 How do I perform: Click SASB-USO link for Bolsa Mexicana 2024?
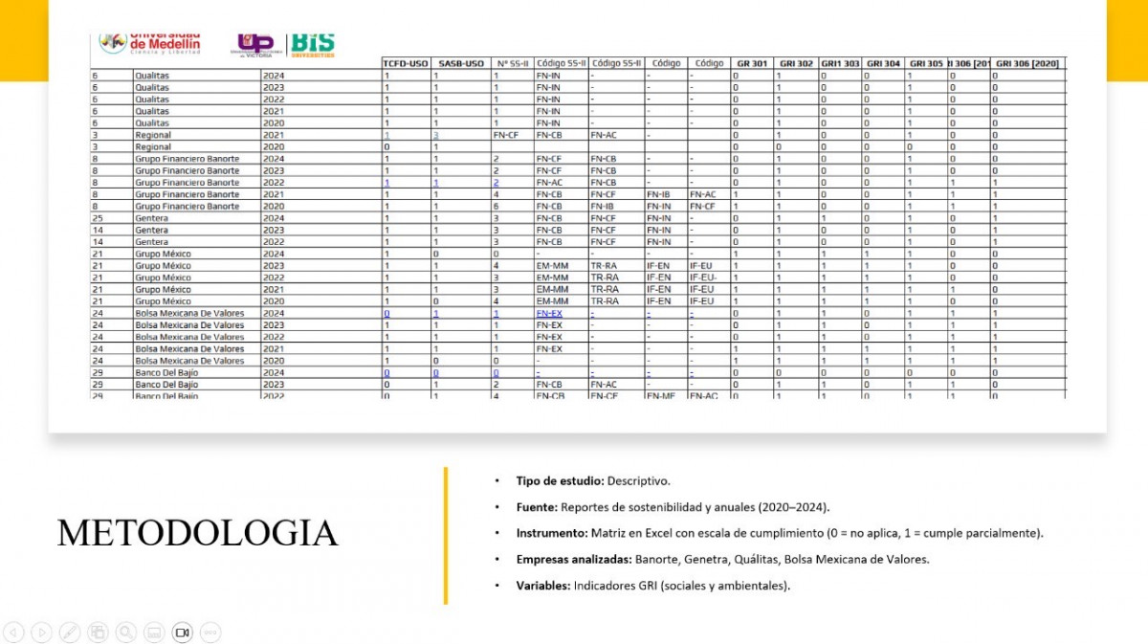click(x=435, y=313)
